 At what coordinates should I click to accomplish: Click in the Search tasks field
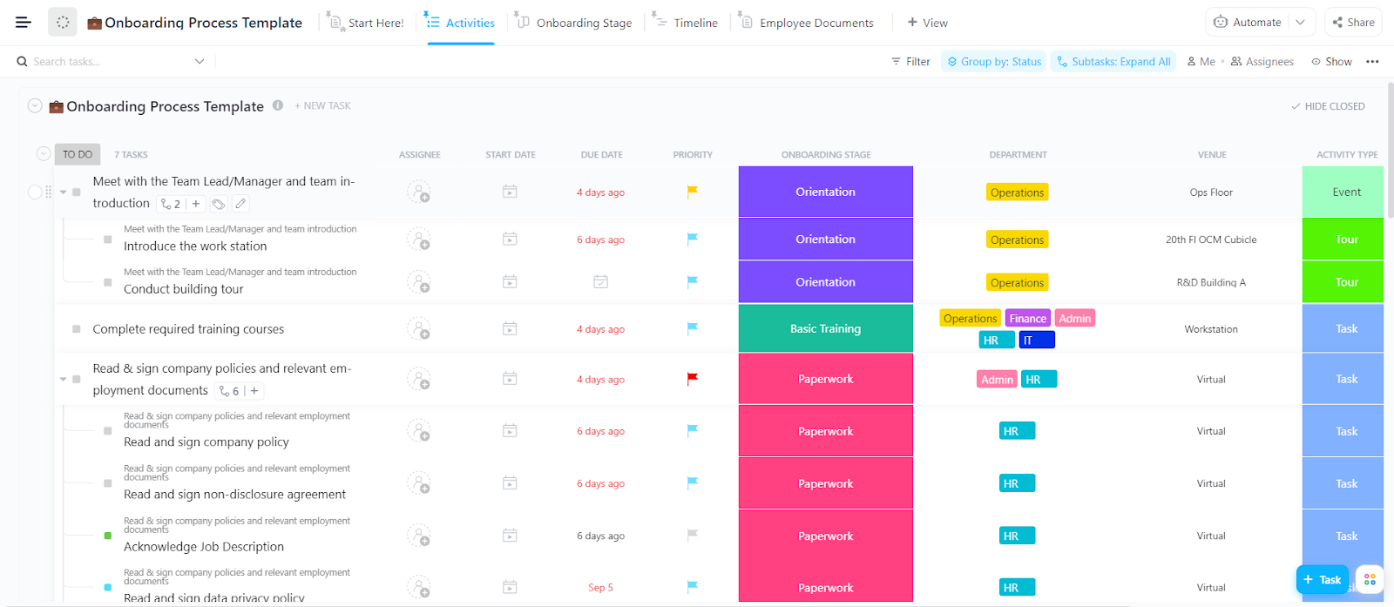coord(105,62)
